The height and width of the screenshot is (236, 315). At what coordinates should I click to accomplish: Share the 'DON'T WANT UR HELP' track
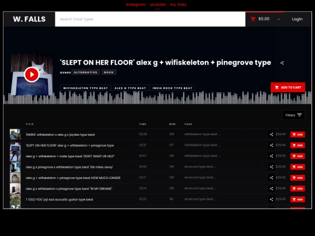pyautogui.click(x=271, y=156)
